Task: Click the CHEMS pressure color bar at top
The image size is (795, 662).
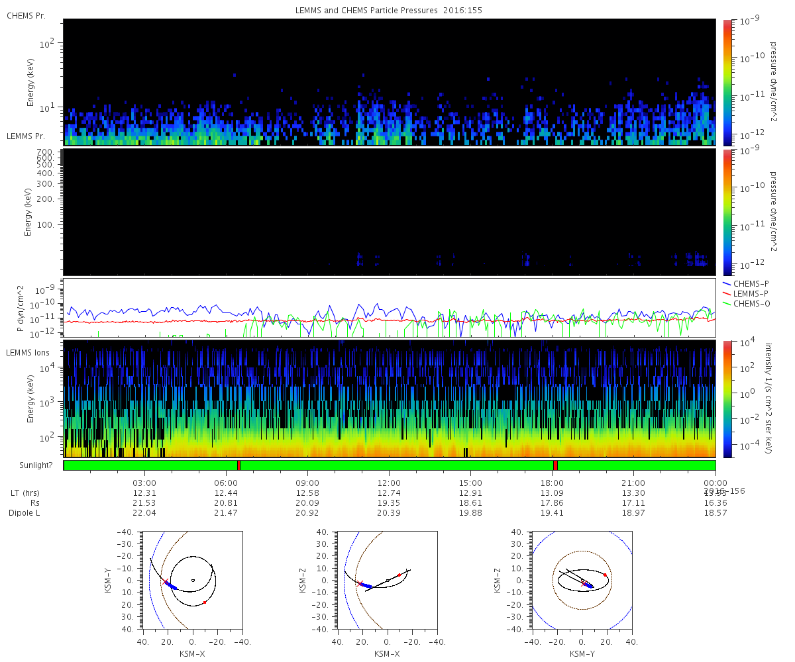Action: click(728, 81)
